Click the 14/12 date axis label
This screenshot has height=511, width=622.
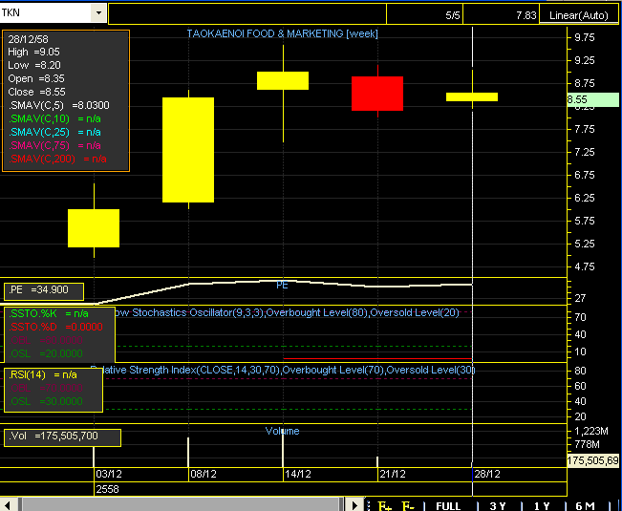298,474
